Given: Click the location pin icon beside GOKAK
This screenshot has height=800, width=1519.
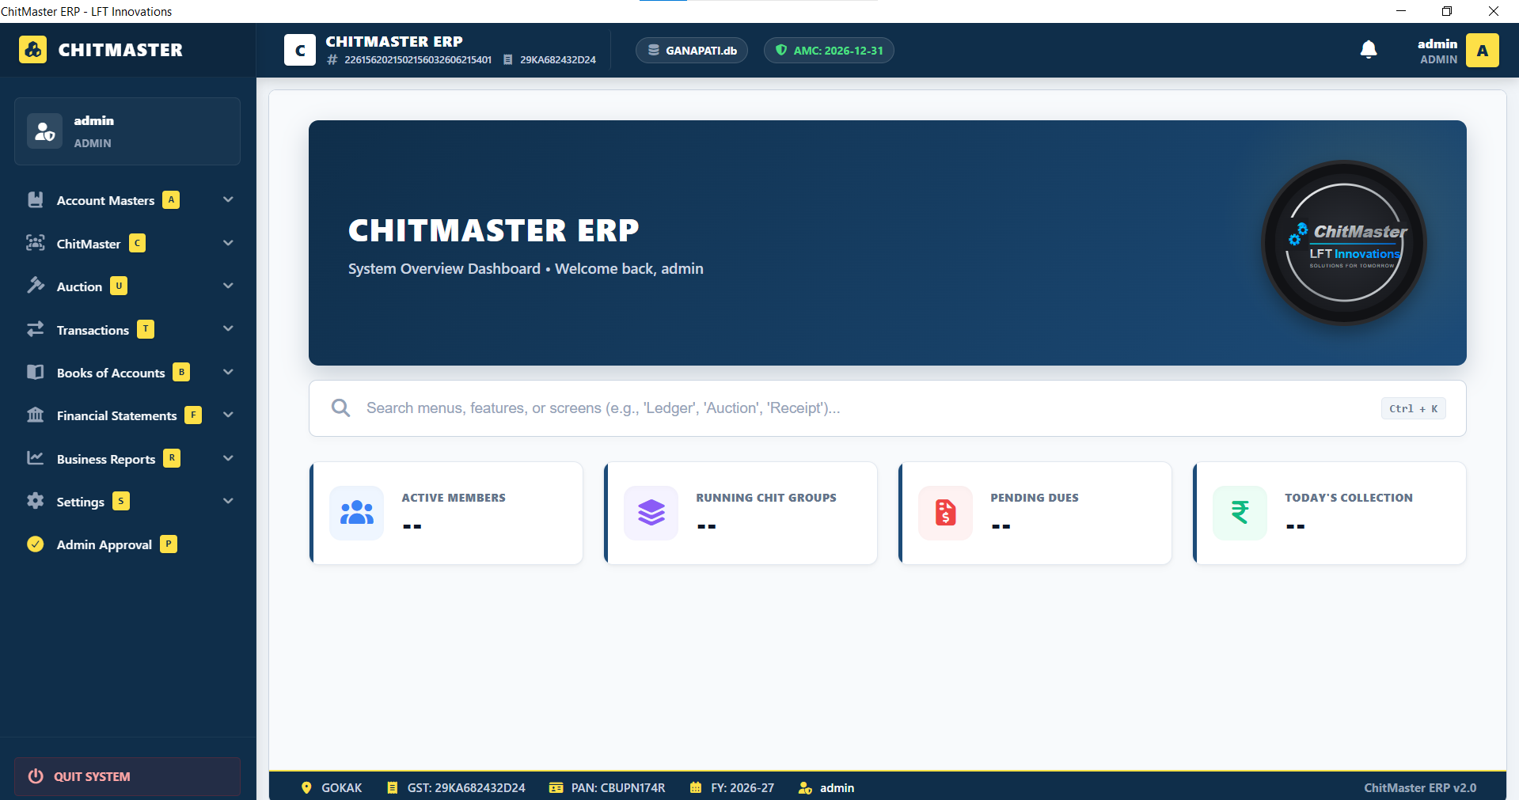Looking at the screenshot, I should pos(306,788).
